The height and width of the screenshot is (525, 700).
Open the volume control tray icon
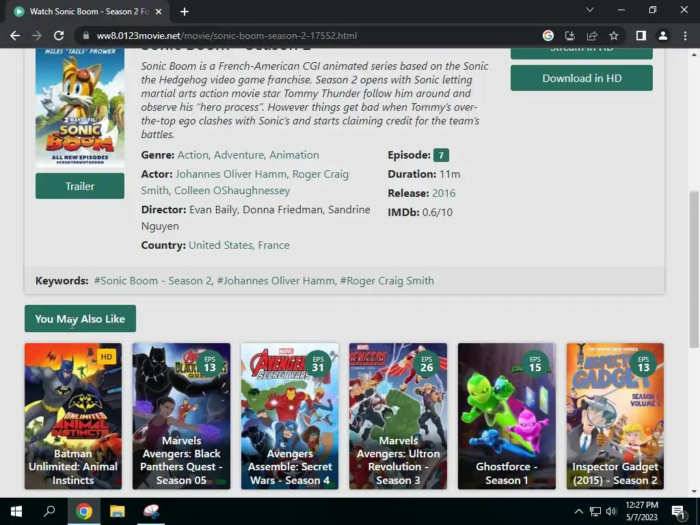612,511
